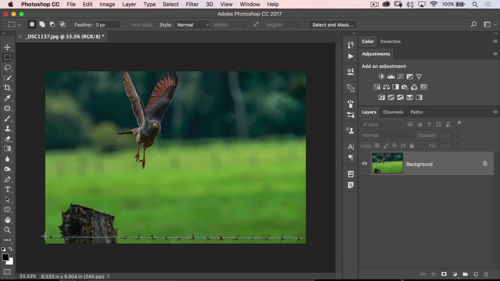Select the Pen tool
The height and width of the screenshot is (281, 500).
(7, 180)
